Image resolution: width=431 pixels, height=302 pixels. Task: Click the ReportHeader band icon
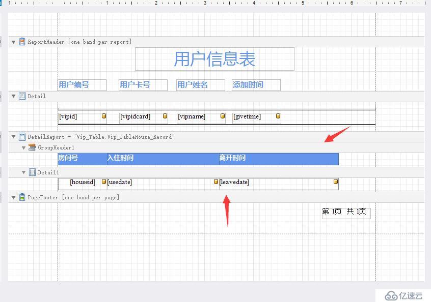tap(22, 42)
